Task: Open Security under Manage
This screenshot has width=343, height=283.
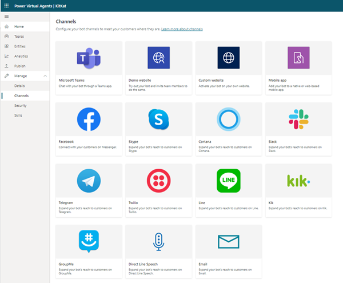Action: pos(21,105)
